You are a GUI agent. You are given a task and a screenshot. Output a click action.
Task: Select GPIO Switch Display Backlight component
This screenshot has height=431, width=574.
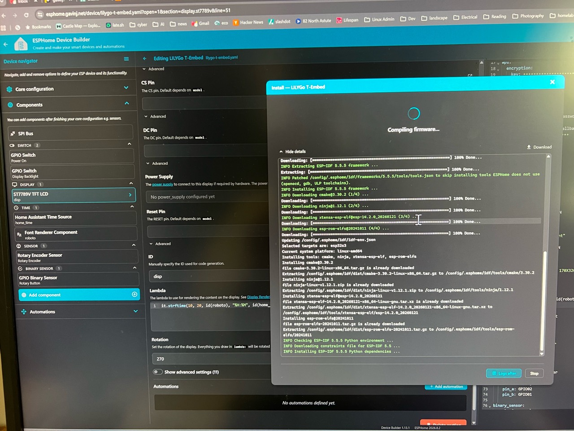72,172
